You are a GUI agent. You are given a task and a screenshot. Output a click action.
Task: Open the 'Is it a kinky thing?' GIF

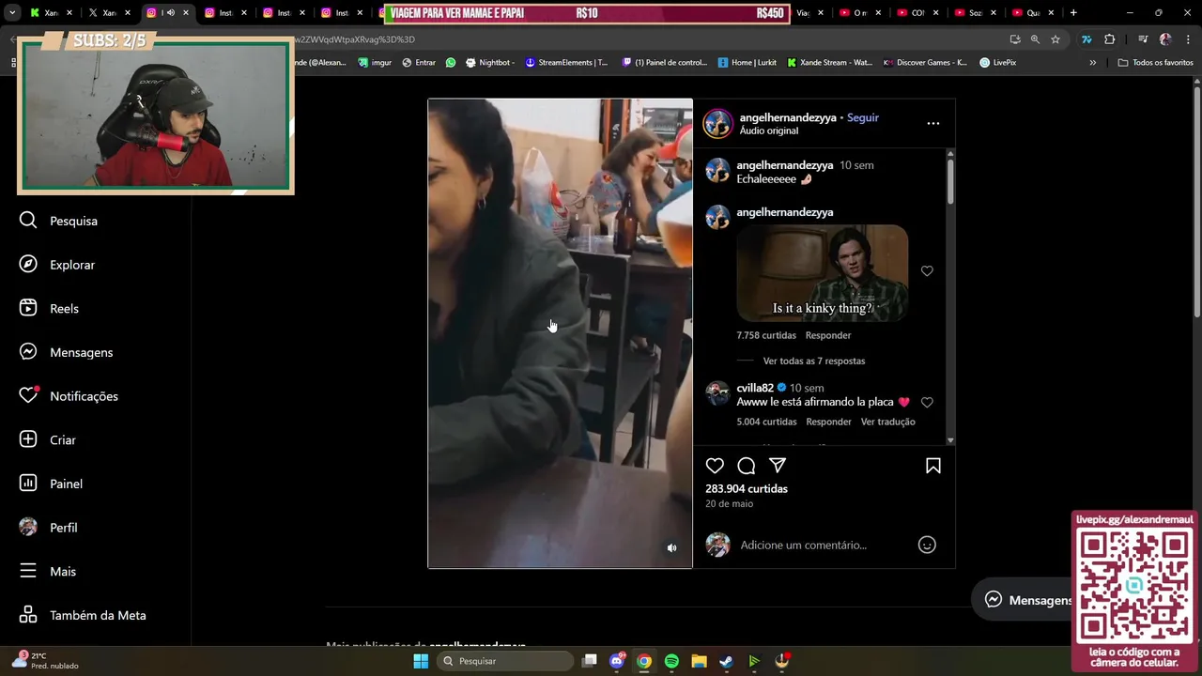(x=823, y=273)
